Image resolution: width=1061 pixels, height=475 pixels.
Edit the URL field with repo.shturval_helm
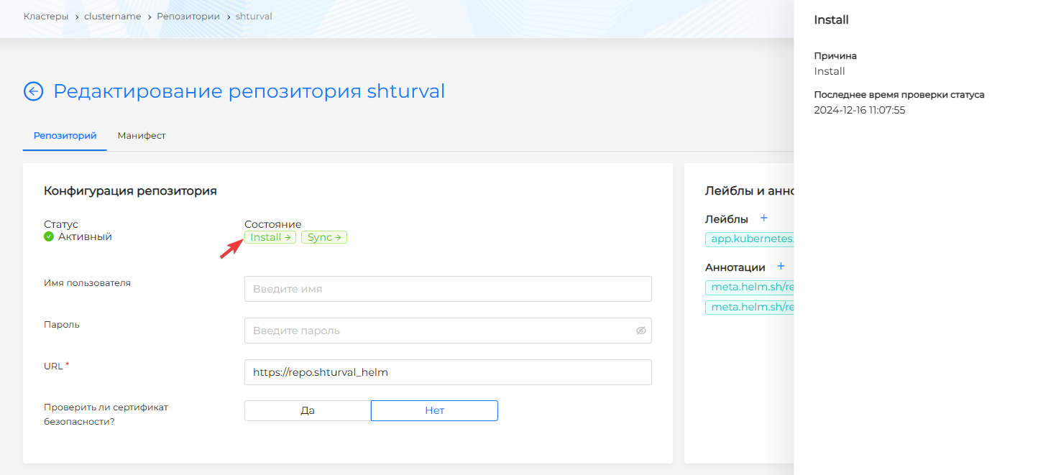447,372
